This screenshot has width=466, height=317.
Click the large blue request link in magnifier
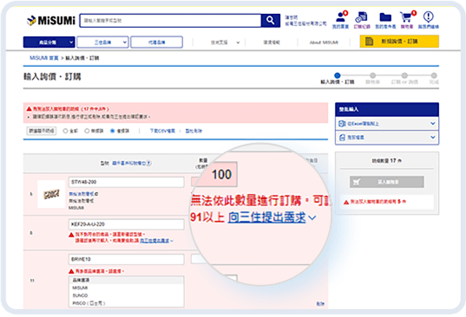tap(266, 217)
